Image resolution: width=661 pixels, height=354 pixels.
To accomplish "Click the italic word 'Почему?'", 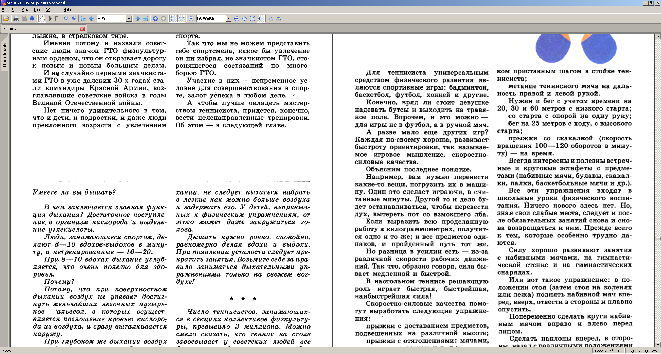I will [59, 282].
